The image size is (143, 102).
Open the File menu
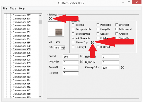coord(5,8)
